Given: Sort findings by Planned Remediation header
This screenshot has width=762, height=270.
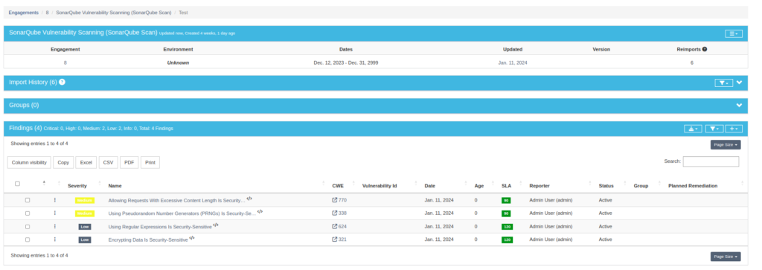Looking at the screenshot, I should pyautogui.click(x=693, y=185).
